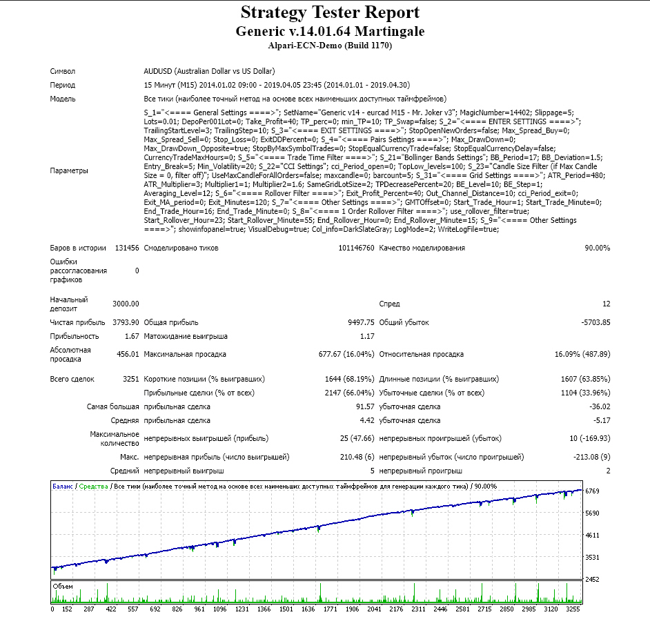This screenshot has height=619, width=650.
Task: Click the Объем volume chart panel
Action: 317,593
